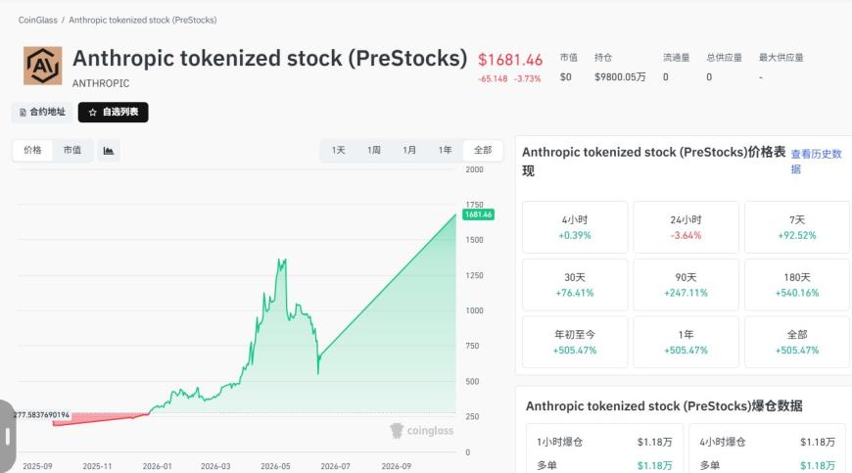852x473 pixels.
Task: Choose the 1月 time range
Action: (409, 151)
